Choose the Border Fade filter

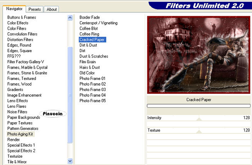coord(90,17)
